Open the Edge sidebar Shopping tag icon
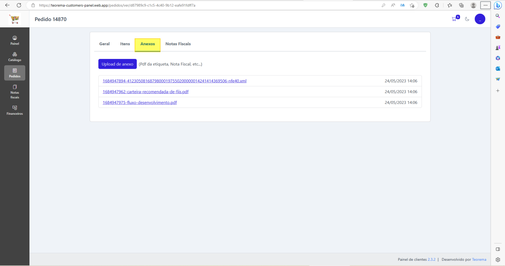505x266 pixels. (x=498, y=27)
